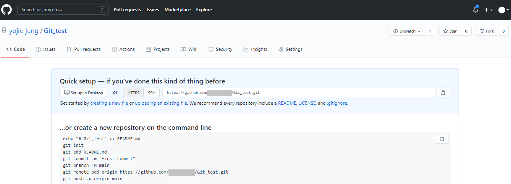Focus the Search or jump to field
The width and height of the screenshot is (511, 184).
coord(62,10)
